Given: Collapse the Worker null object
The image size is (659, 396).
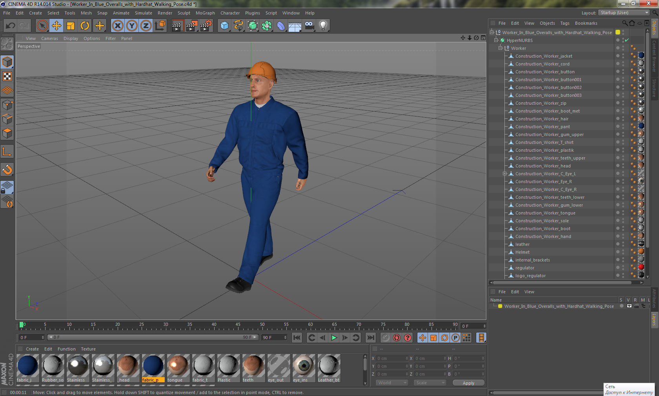Looking at the screenshot, I should coord(501,48).
